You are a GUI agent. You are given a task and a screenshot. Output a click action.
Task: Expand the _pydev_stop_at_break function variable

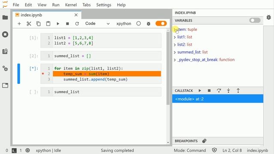(x=175, y=60)
